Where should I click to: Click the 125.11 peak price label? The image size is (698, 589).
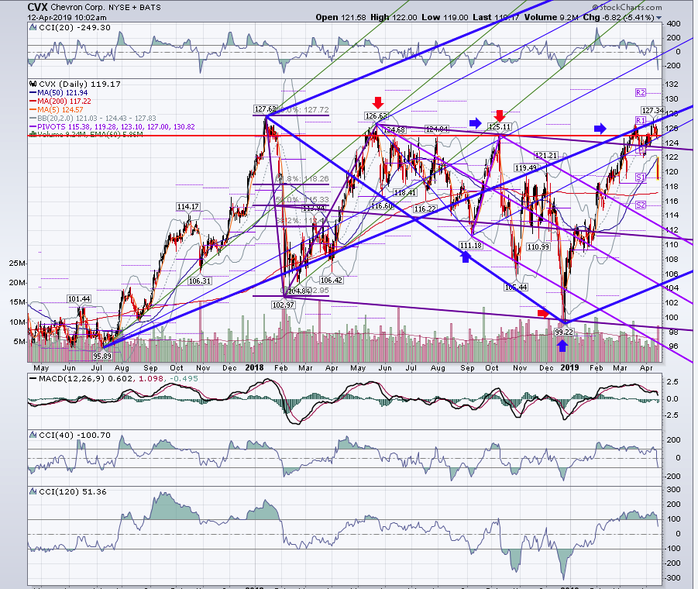coord(499,127)
